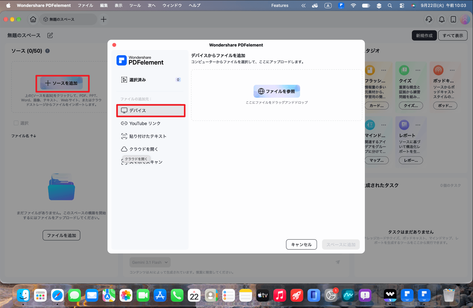Click the ファイルを追加 button

tap(62, 235)
